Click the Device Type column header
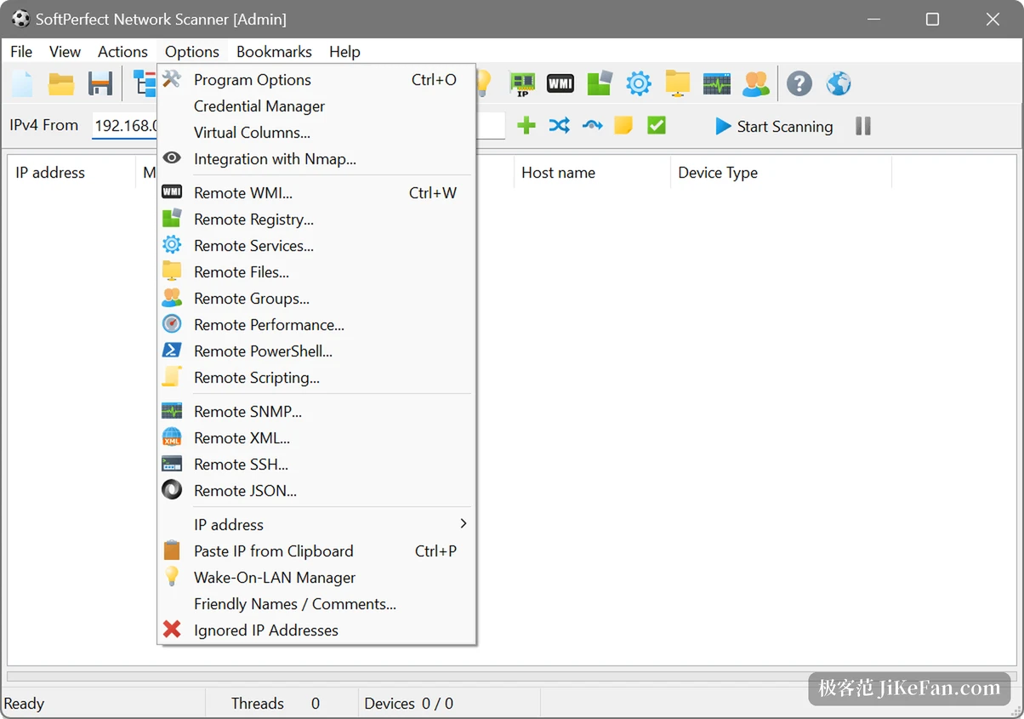The image size is (1024, 719). pos(781,173)
